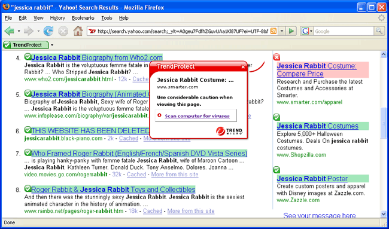Click the Yahoo favicon in the address bar
This screenshot has width=389, height=229.
pyautogui.click(x=92, y=31)
